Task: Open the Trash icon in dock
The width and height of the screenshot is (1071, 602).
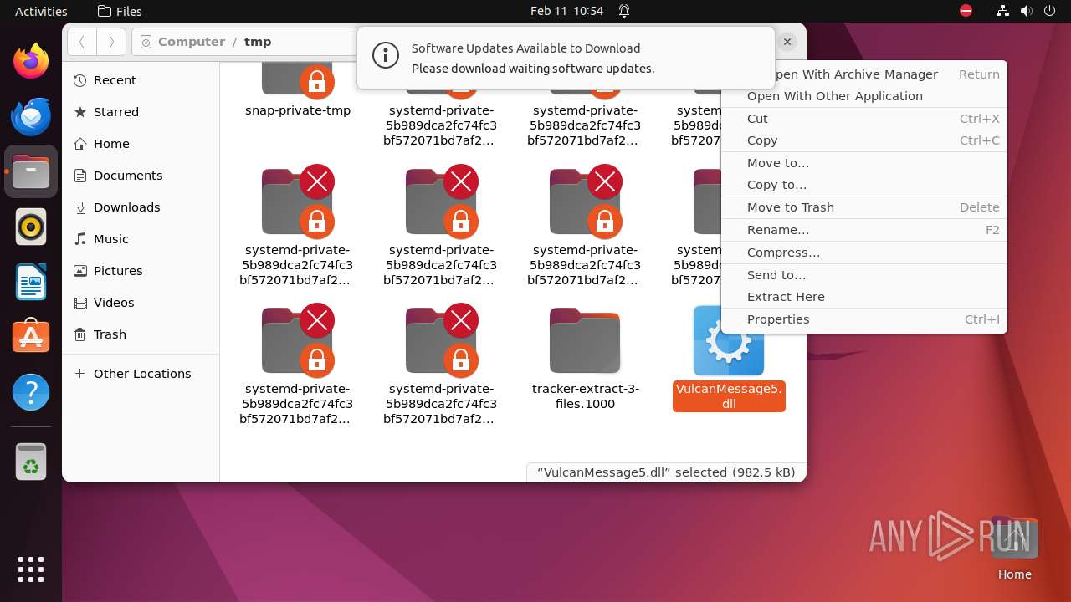Action: tap(31, 462)
